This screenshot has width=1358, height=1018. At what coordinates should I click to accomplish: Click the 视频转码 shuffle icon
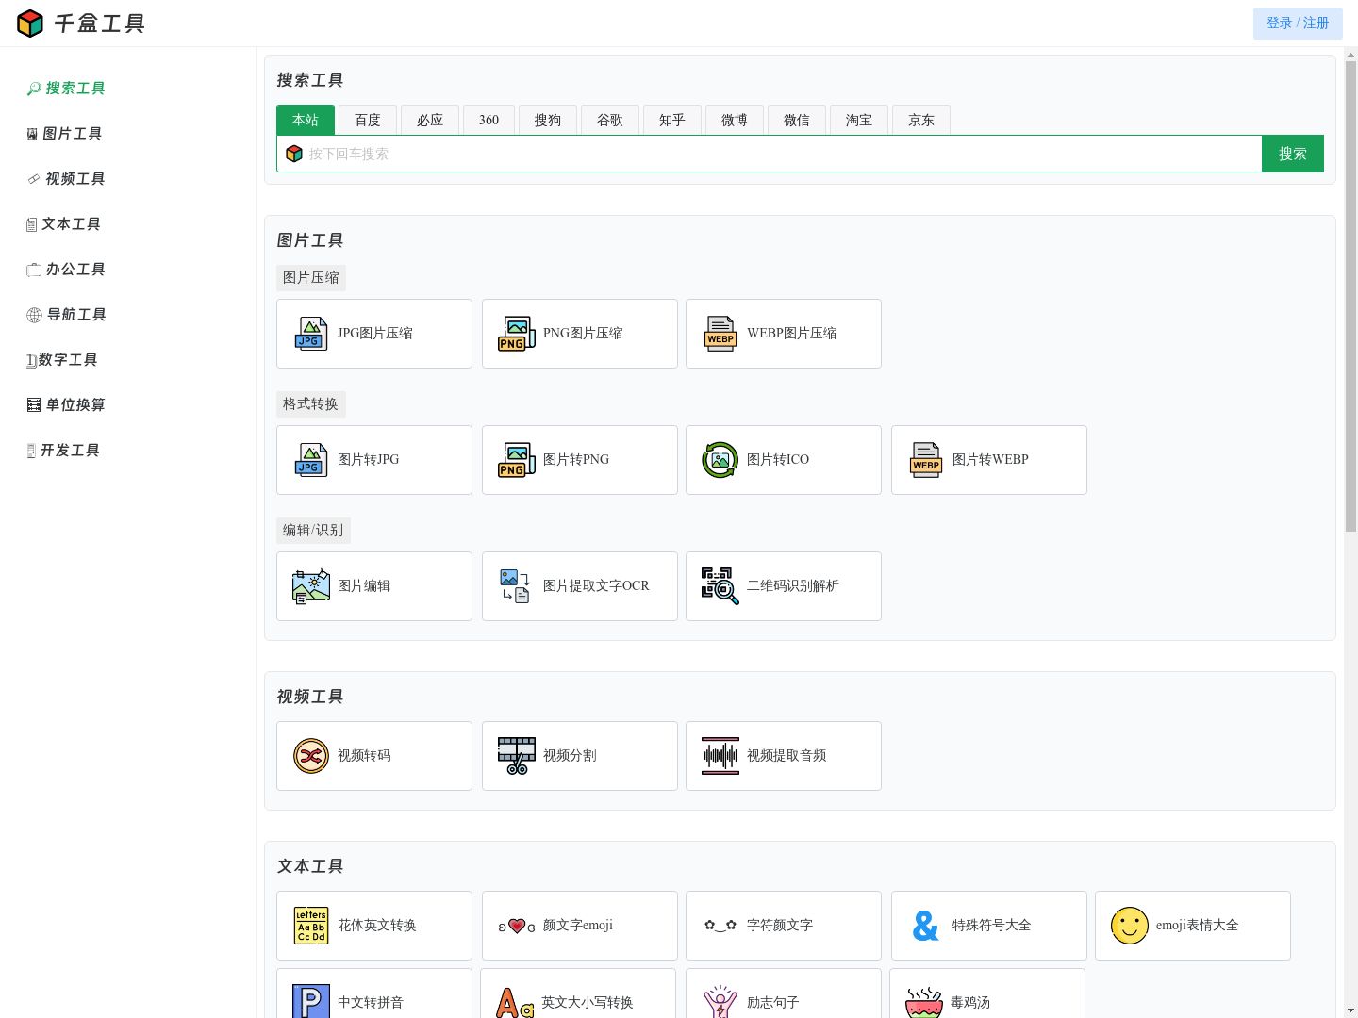310,756
